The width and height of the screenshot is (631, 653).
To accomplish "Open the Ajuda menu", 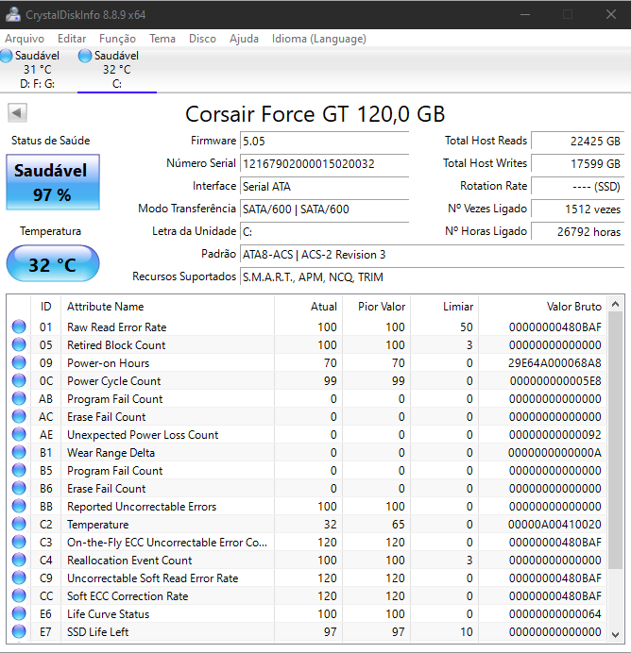I will pos(245,39).
